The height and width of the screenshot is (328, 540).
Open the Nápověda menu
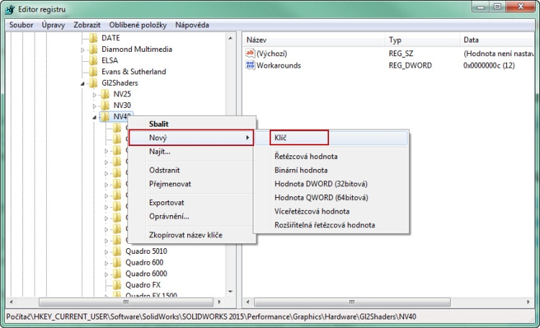[x=192, y=24]
